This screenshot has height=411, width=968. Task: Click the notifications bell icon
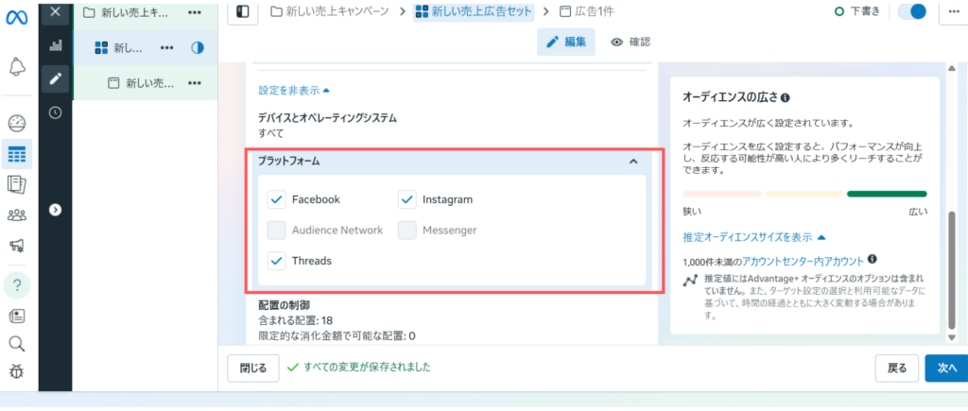point(17,67)
